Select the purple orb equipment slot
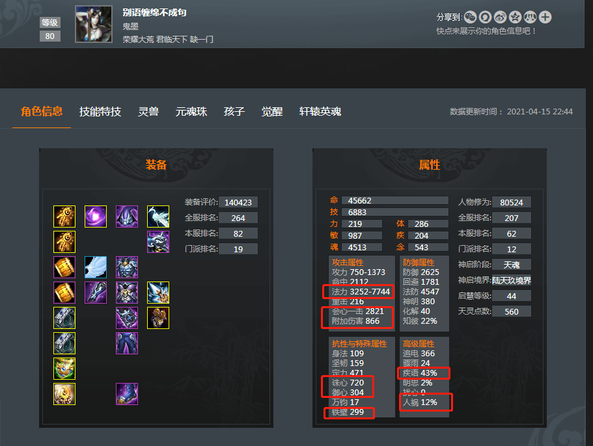This screenshot has width=593, height=446. point(96,216)
